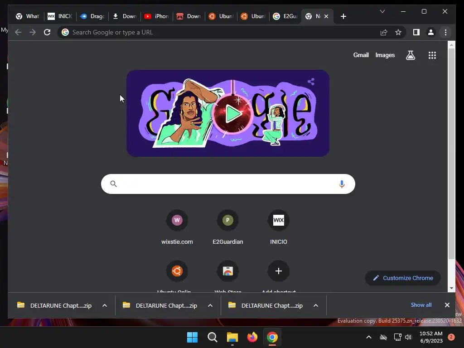Screen dimensions: 464x348
Task: Open Chrome's three-dot menu
Action: click(445, 32)
